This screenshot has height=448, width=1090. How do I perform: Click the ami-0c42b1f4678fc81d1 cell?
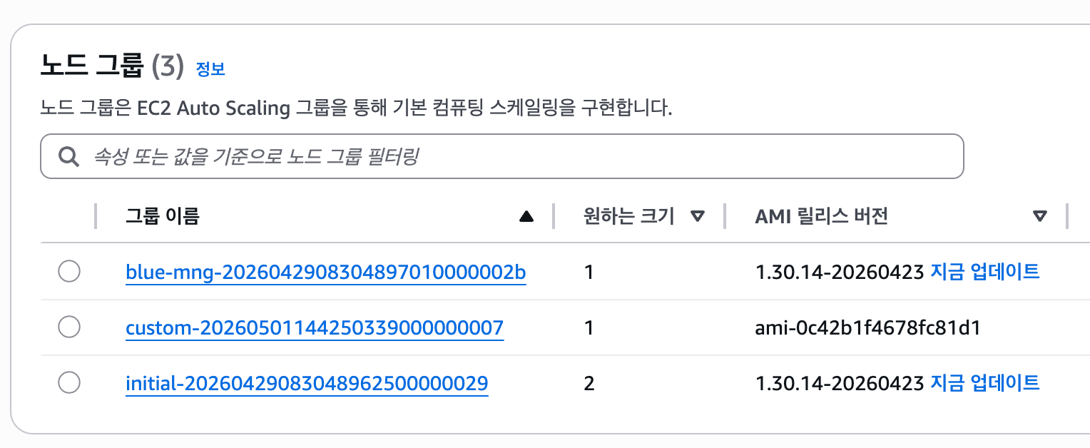tap(868, 328)
